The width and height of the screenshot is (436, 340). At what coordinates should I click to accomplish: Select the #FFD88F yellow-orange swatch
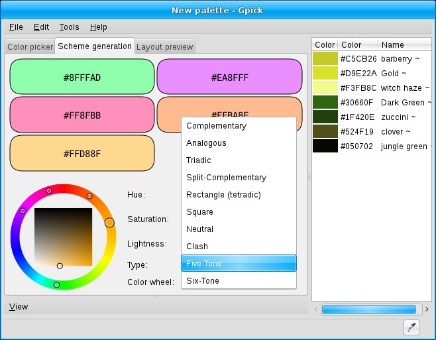pyautogui.click(x=82, y=153)
